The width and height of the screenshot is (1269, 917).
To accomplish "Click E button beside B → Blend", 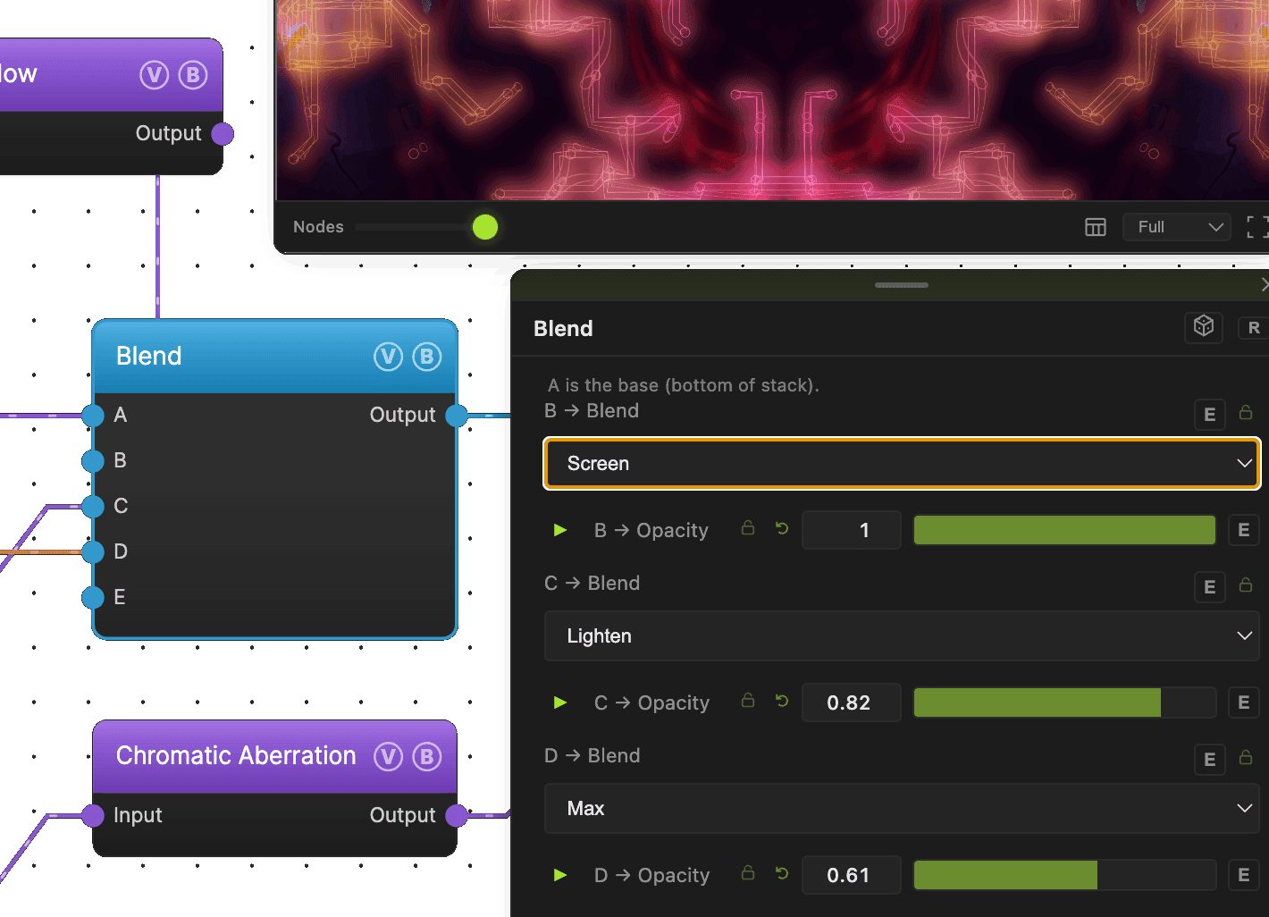I will pos(1210,415).
